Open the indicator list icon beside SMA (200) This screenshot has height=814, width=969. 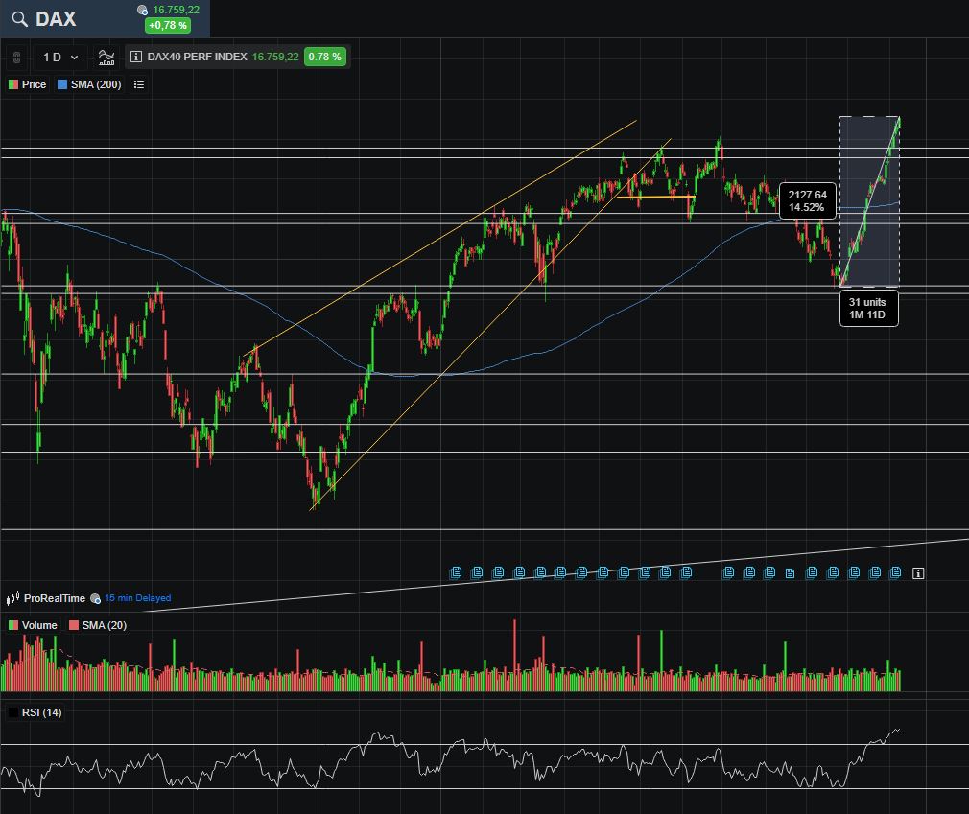tap(139, 84)
